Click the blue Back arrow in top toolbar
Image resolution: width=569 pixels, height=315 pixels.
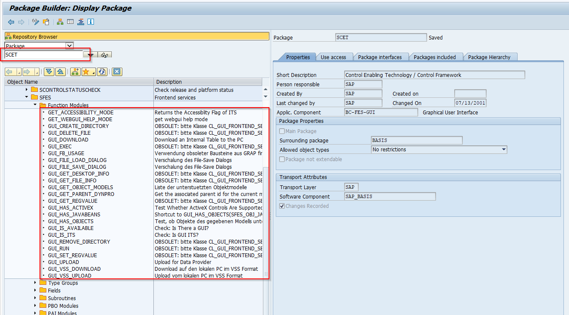(x=11, y=22)
